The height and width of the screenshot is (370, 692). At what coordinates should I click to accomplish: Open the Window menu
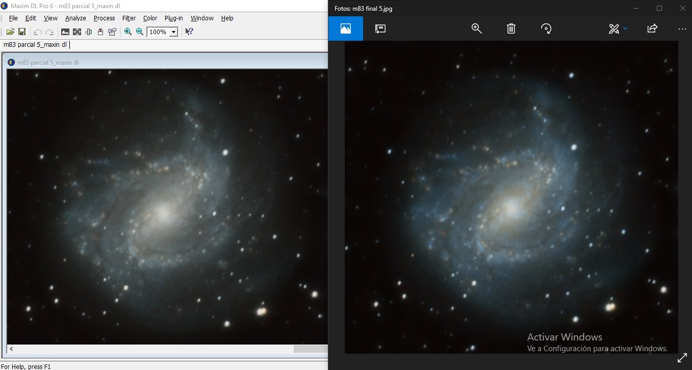[202, 18]
